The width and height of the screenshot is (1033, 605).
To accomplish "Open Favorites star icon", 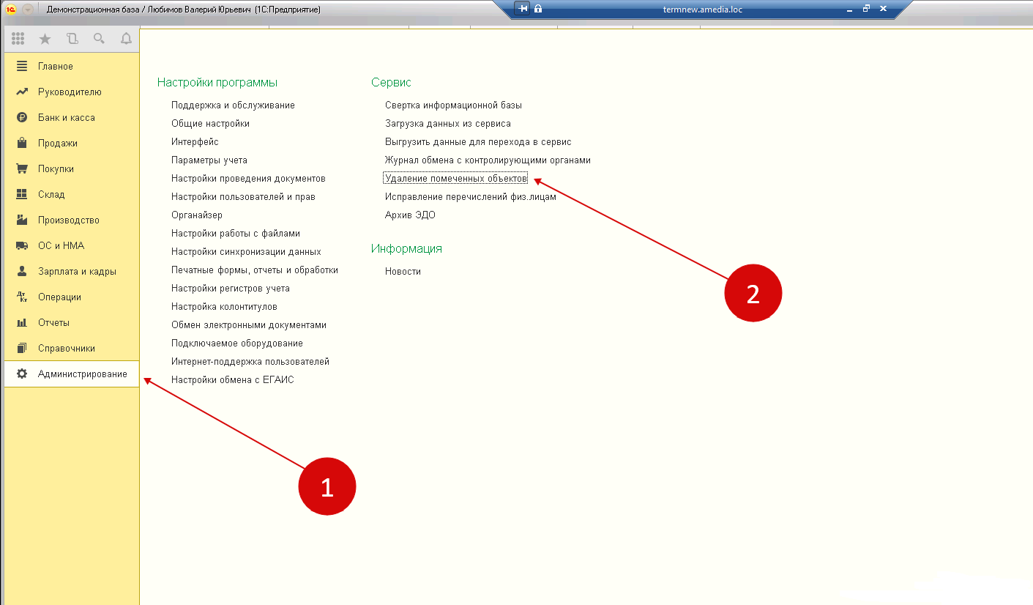I will (45, 39).
